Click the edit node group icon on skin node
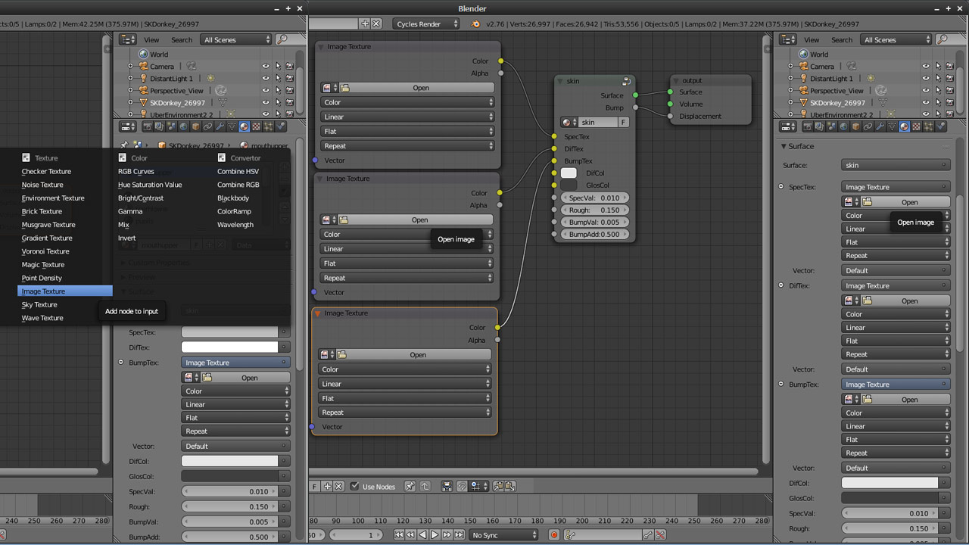Image resolution: width=969 pixels, height=545 pixels. (x=626, y=81)
